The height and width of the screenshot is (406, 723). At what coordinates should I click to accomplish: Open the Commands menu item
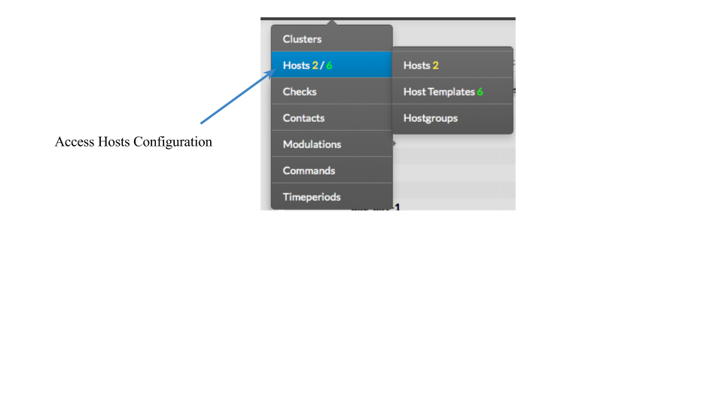331,170
